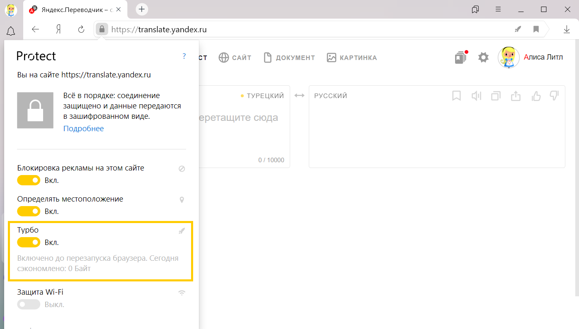Click the Wi-Fi icon in Protect panel
This screenshot has width=579, height=329.
tap(182, 293)
